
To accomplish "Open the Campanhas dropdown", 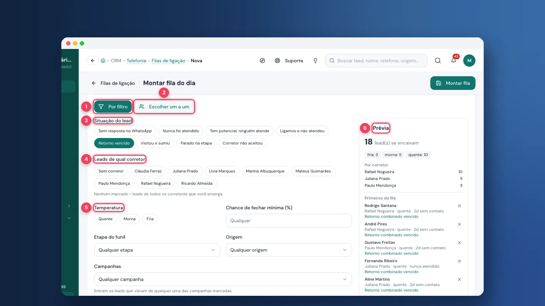I will point(223,279).
